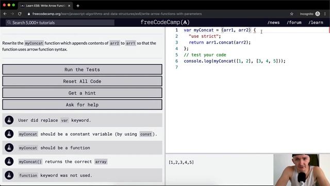The width and height of the screenshot is (330, 186).
Task: Close the Learn ES6 browser tab
Action: point(69,6)
